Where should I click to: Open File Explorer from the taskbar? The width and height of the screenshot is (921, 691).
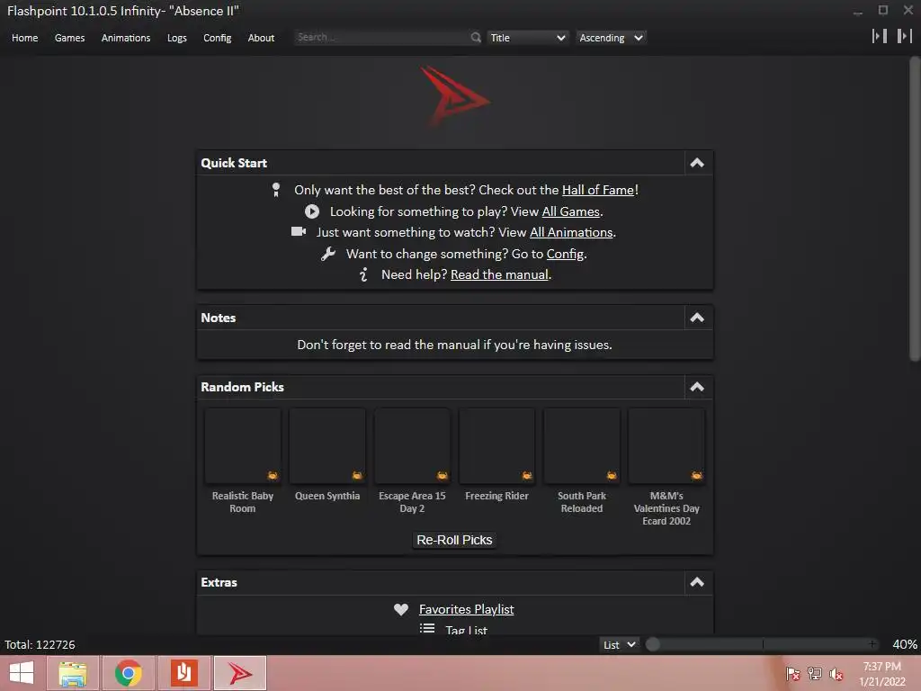73,673
